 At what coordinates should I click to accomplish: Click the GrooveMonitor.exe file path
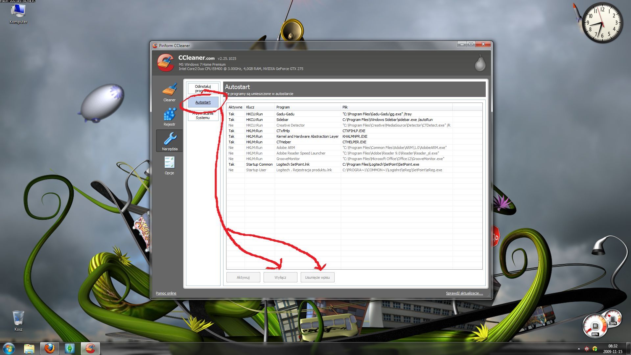point(393,159)
